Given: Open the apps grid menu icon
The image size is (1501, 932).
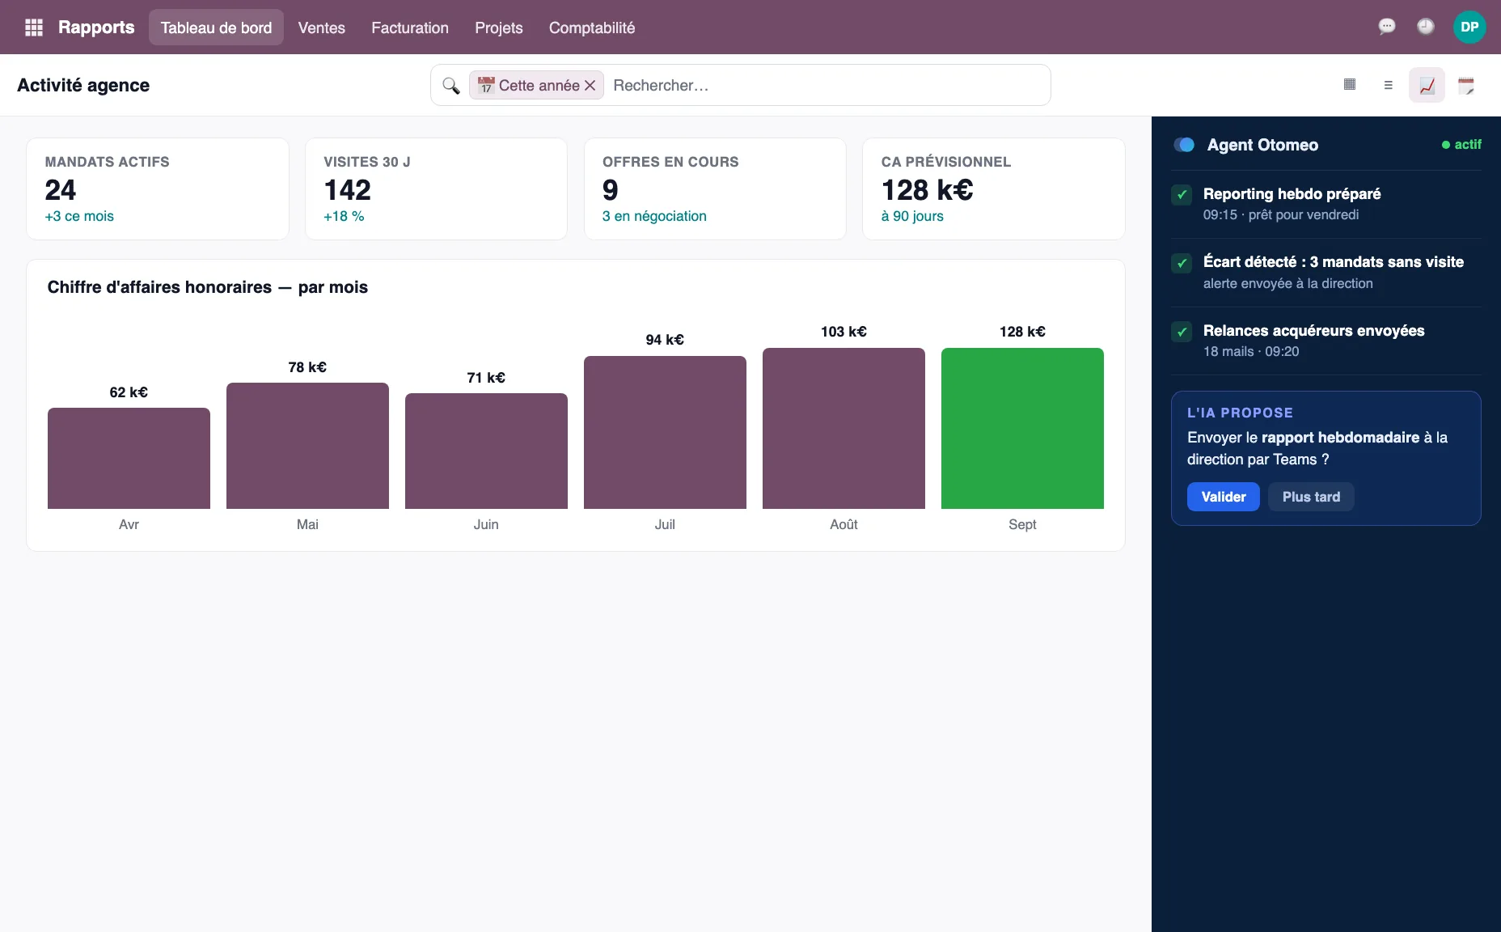Looking at the screenshot, I should 34,28.
